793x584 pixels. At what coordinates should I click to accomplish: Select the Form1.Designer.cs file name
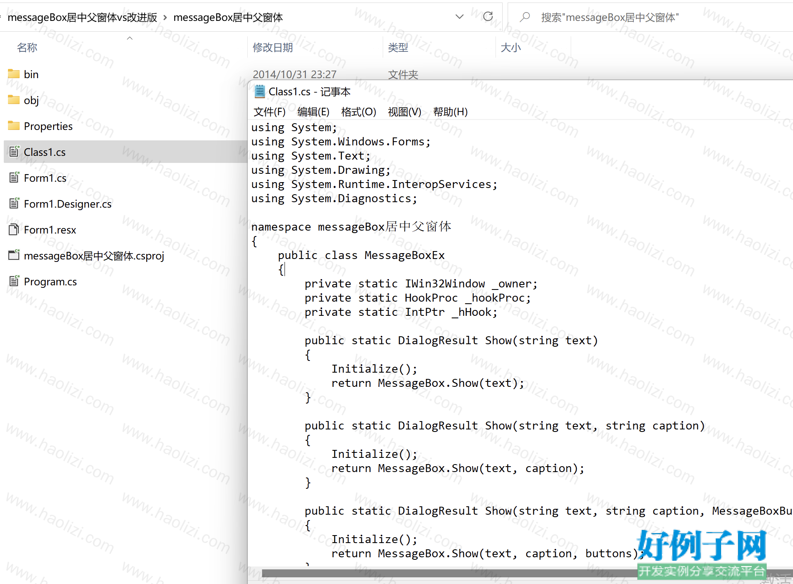click(x=68, y=204)
